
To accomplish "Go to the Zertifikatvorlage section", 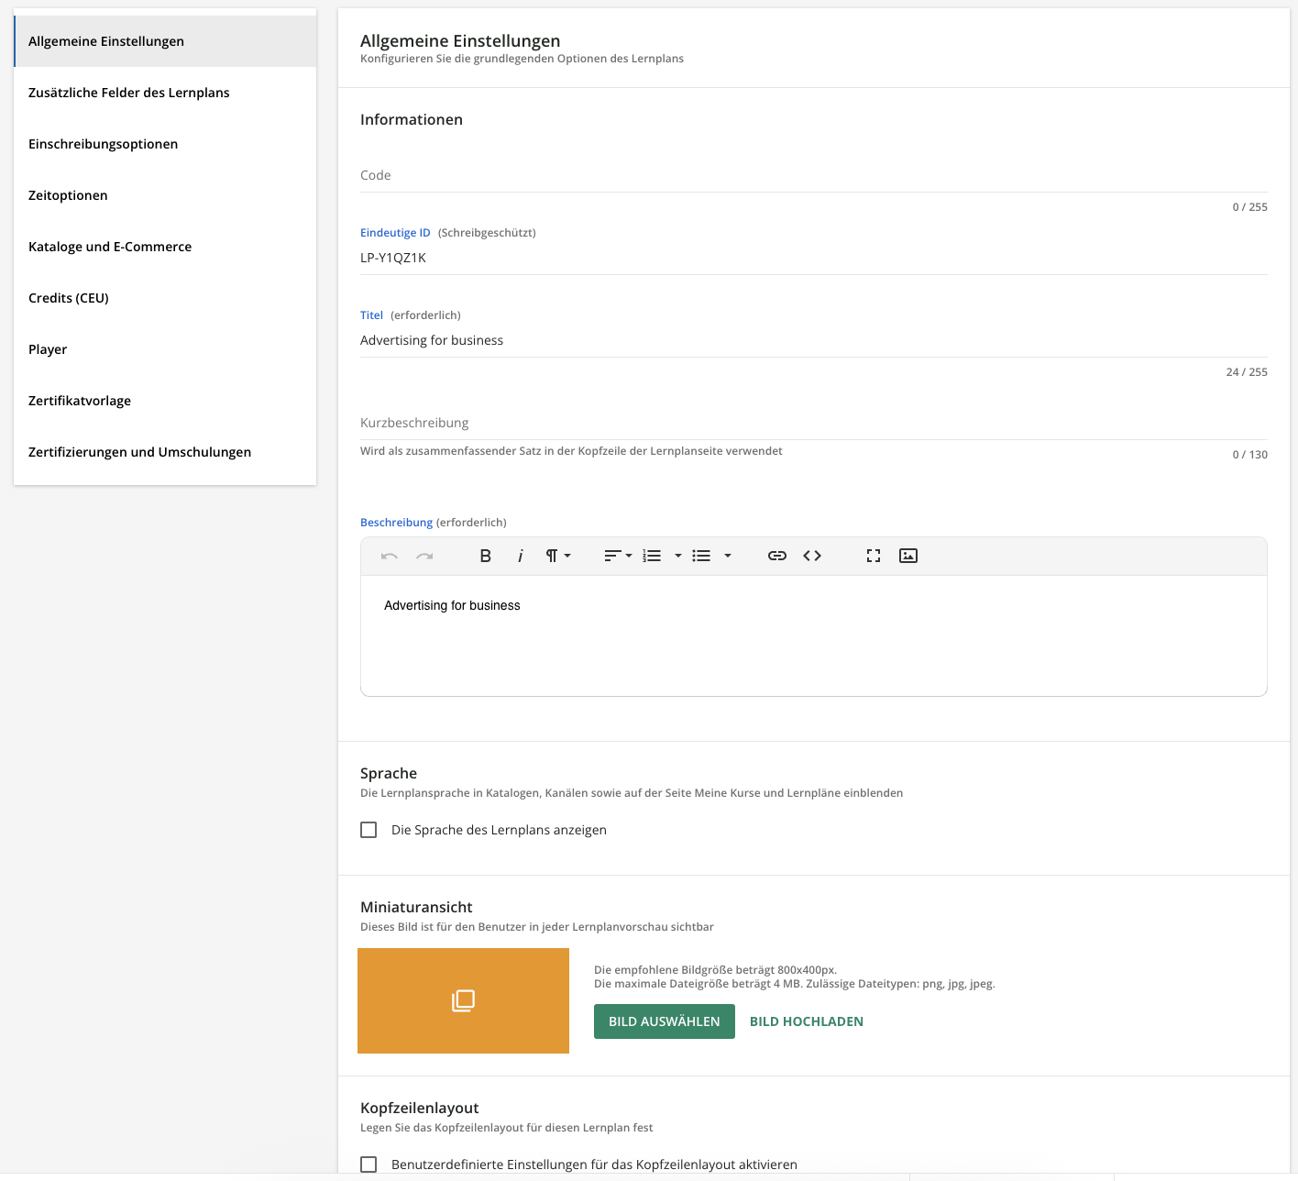I will tap(80, 401).
